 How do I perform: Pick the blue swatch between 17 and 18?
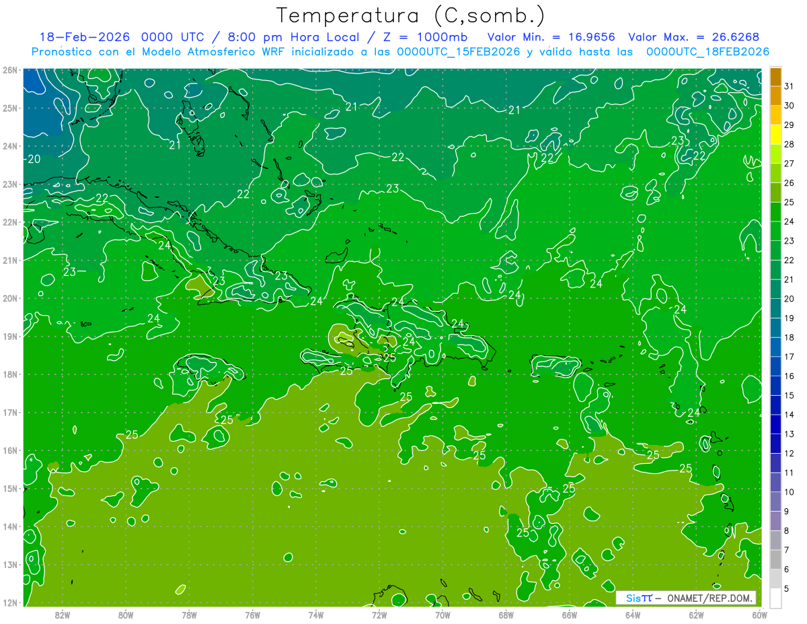[775, 347]
